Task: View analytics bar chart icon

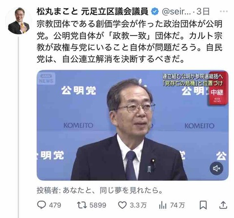Action: (x=163, y=205)
